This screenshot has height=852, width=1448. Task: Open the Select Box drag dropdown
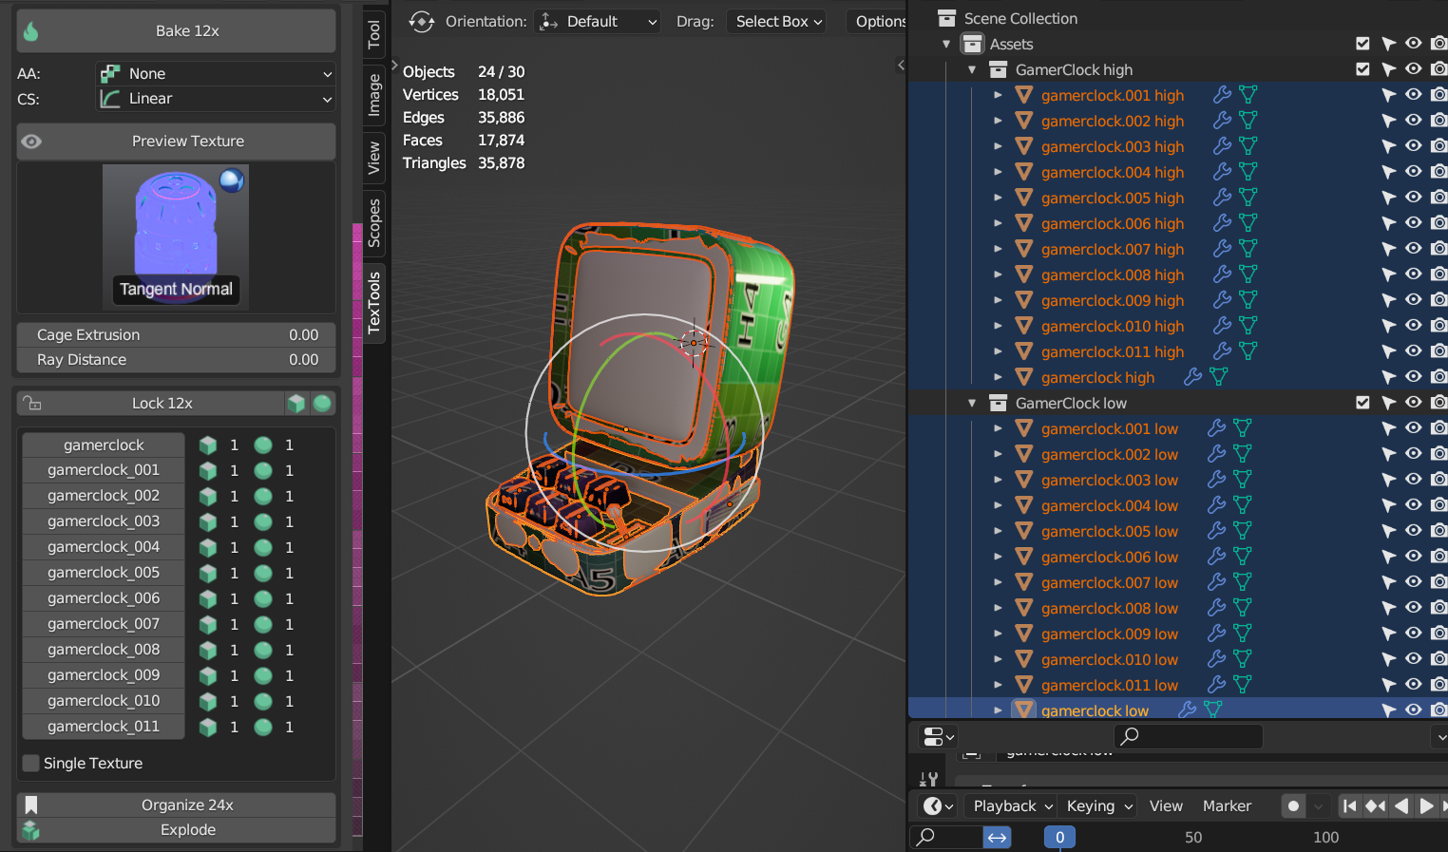pos(775,21)
